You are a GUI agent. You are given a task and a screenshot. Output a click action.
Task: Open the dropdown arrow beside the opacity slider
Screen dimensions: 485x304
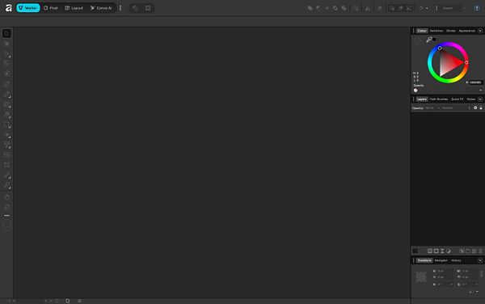480,91
